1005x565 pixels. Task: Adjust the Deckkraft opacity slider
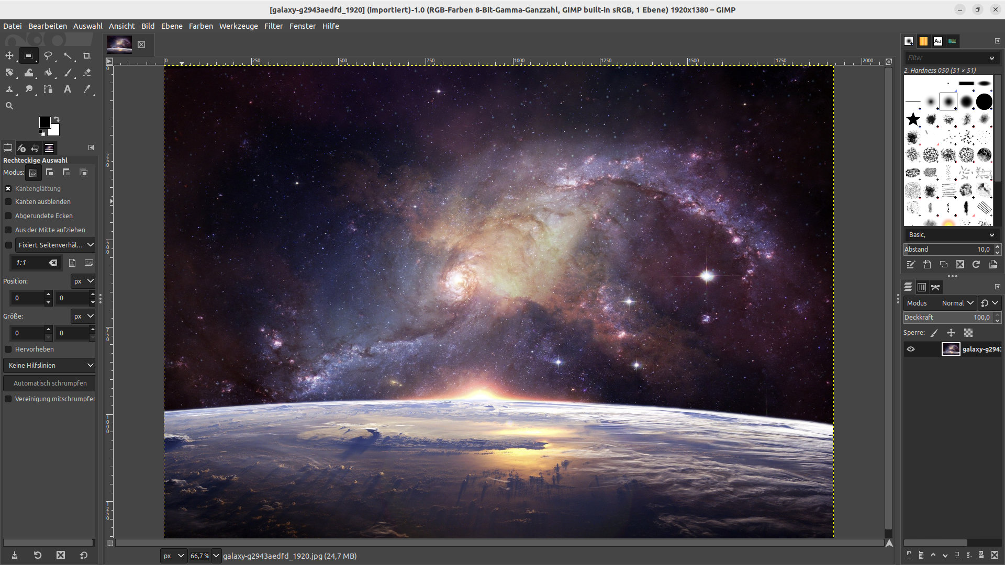click(948, 318)
